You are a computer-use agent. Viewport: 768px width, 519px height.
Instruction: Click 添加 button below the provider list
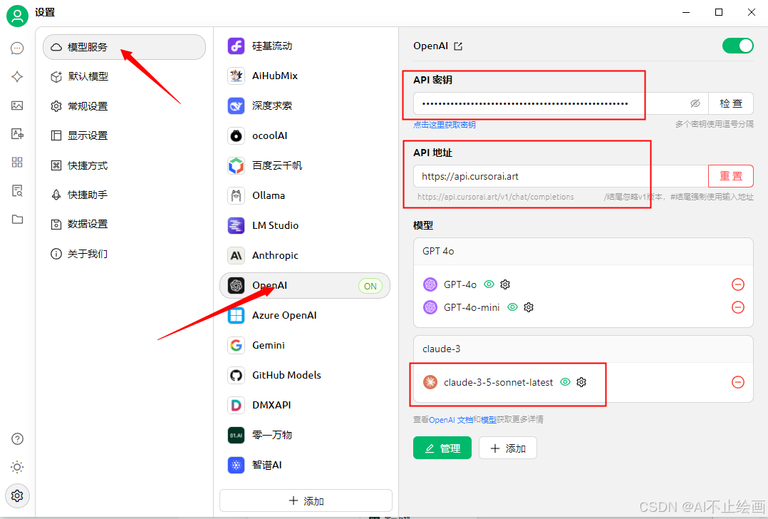click(x=306, y=501)
